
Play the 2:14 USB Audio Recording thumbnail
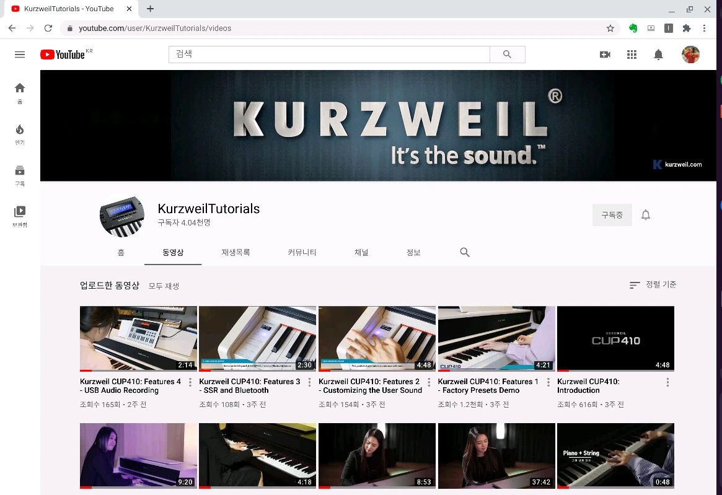coord(138,338)
